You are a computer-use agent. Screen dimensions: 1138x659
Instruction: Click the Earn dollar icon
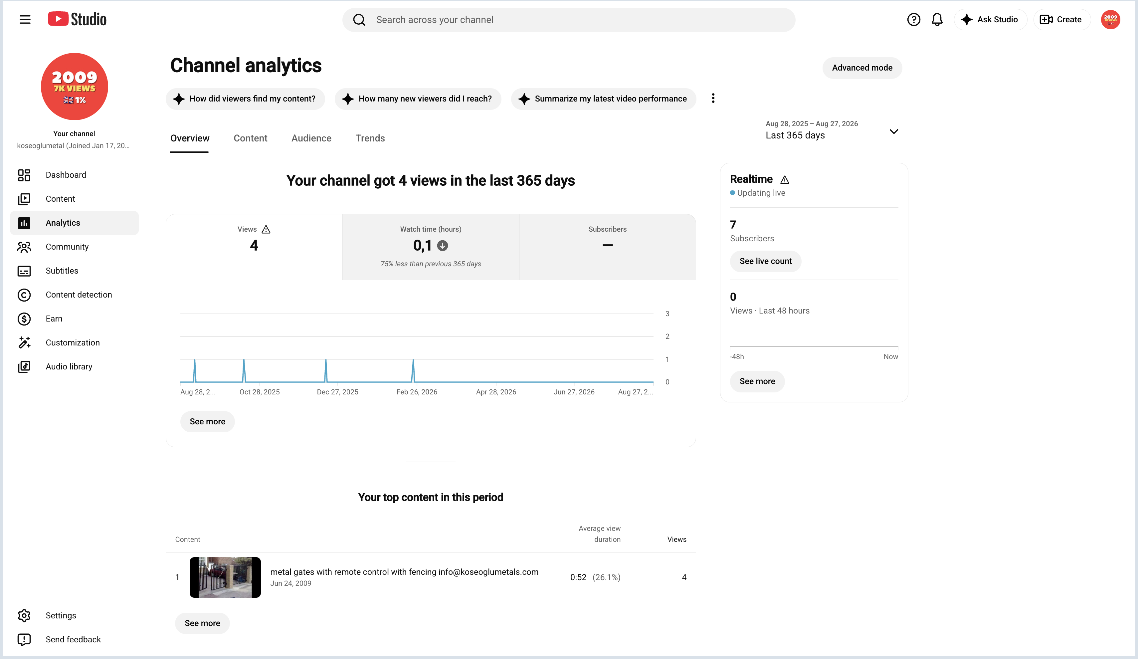pyautogui.click(x=24, y=319)
